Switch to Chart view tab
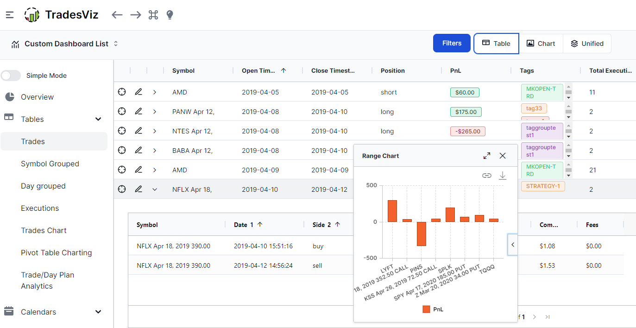This screenshot has height=328, width=636. [x=541, y=44]
